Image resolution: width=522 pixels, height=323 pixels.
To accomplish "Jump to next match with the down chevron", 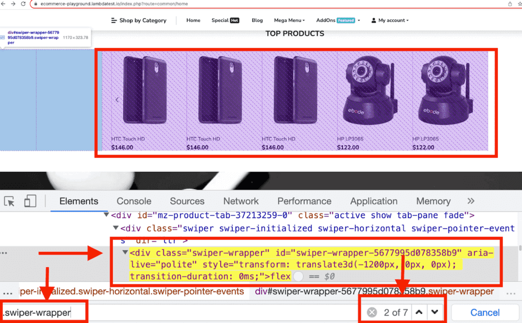I will (x=435, y=311).
